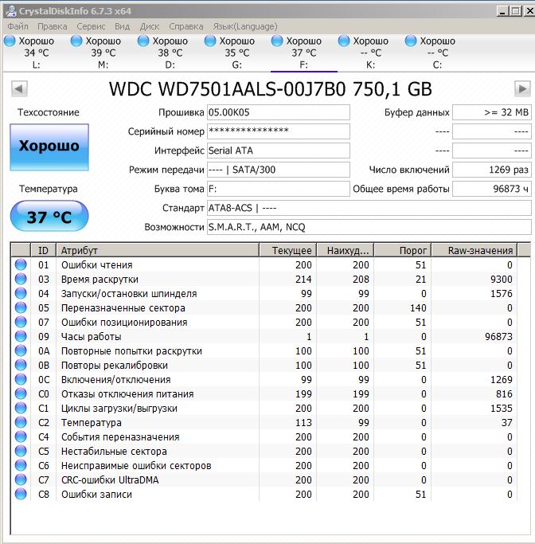The width and height of the screenshot is (535, 544).
Task: Click status orb for Температура row
Action: [x=21, y=423]
